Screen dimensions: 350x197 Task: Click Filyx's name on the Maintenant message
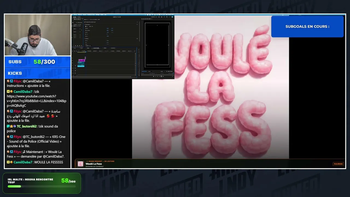tap(17, 152)
